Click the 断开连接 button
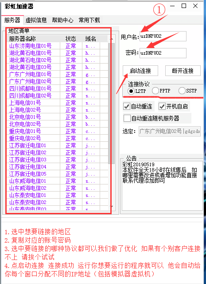This screenshot has width=206, height=284. pos(183,71)
